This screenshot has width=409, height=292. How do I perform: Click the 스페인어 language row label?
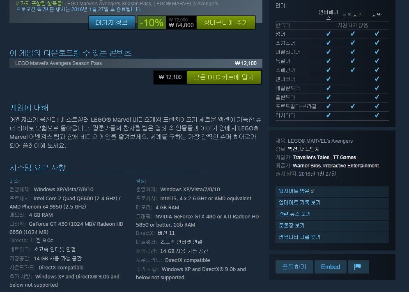285,70
